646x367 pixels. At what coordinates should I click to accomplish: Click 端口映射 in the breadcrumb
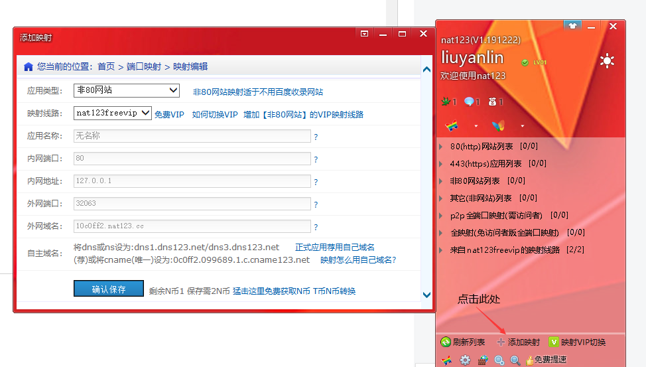[x=144, y=66]
